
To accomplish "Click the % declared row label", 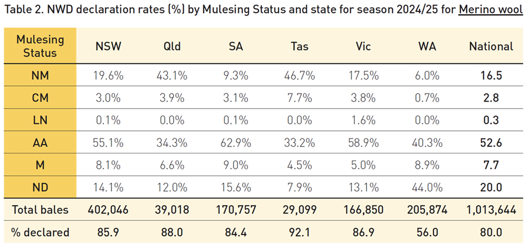I will coord(40,232).
